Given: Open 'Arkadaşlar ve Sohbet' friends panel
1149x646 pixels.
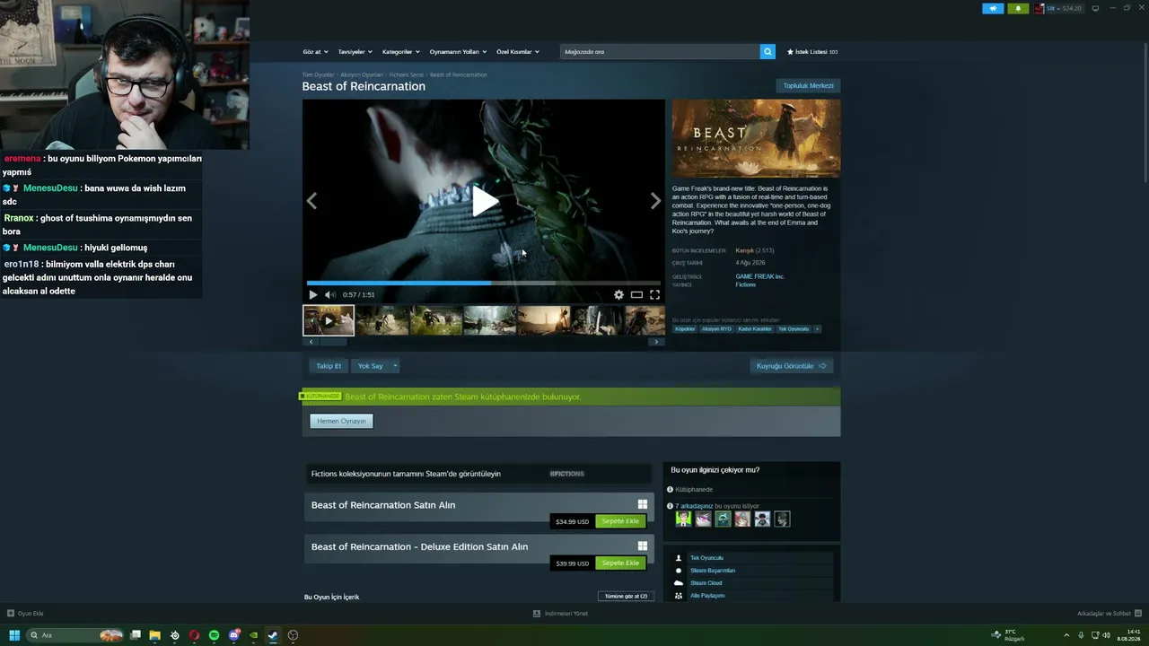Looking at the screenshot, I should [x=1108, y=614].
